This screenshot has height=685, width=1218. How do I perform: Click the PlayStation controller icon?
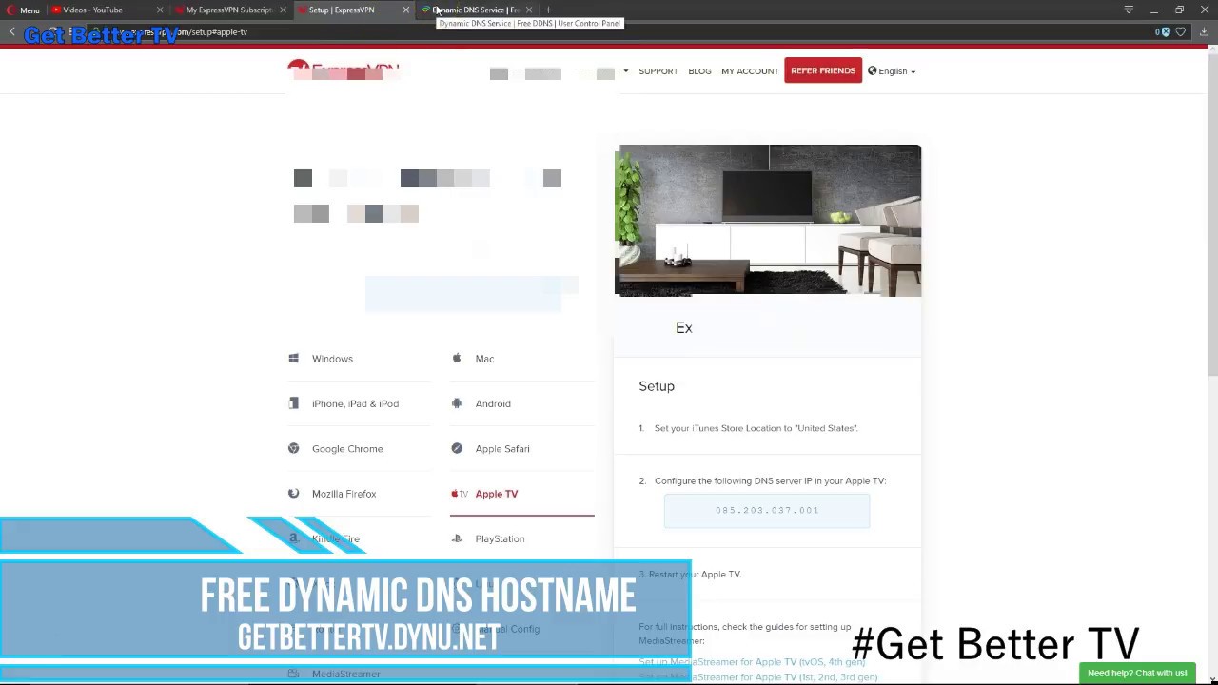click(x=457, y=538)
